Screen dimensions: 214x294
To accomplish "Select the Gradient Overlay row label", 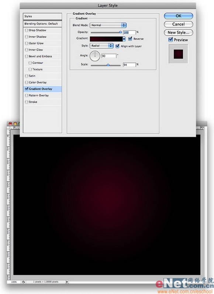I will (x=41, y=89).
